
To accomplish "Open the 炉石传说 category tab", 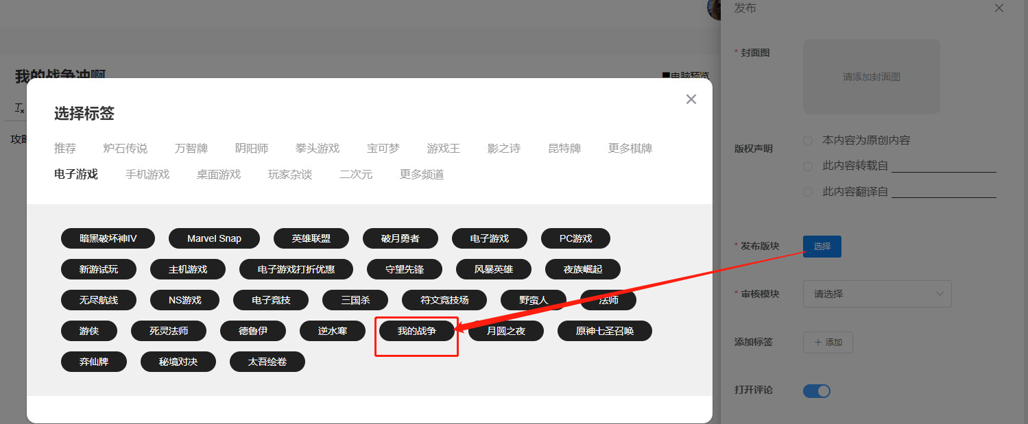I will [x=125, y=149].
